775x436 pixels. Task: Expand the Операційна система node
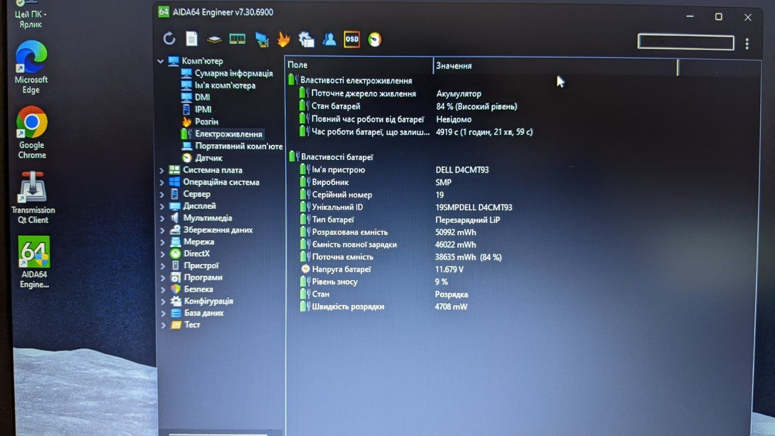pyautogui.click(x=162, y=183)
